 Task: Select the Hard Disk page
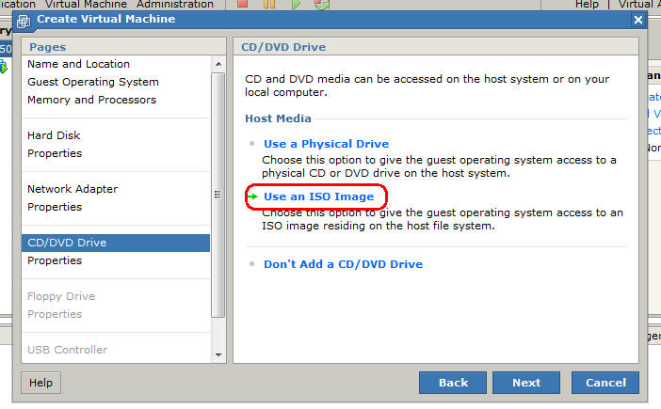pyautogui.click(x=54, y=135)
